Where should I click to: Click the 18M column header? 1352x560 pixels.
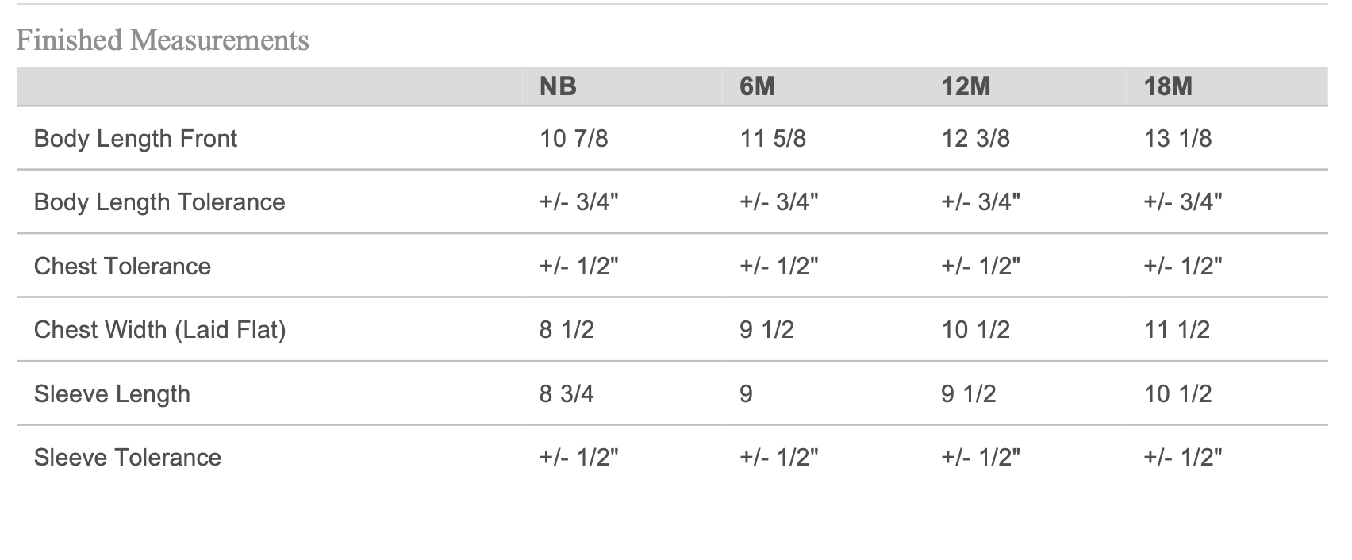pyautogui.click(x=1168, y=86)
